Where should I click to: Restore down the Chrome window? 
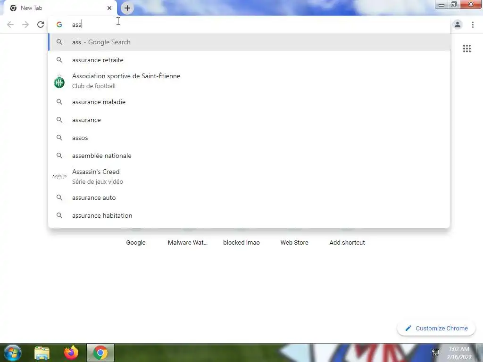tap(454, 5)
